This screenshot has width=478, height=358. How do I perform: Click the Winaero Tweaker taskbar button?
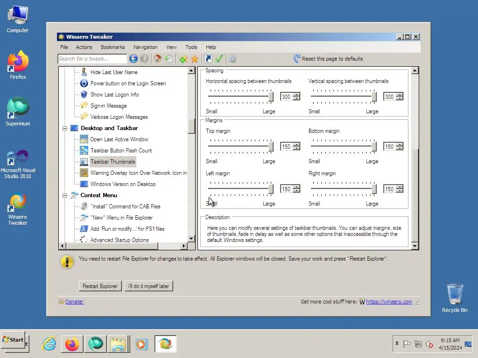tap(165, 344)
